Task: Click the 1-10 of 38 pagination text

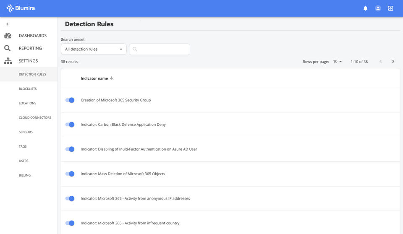Action: [359, 61]
